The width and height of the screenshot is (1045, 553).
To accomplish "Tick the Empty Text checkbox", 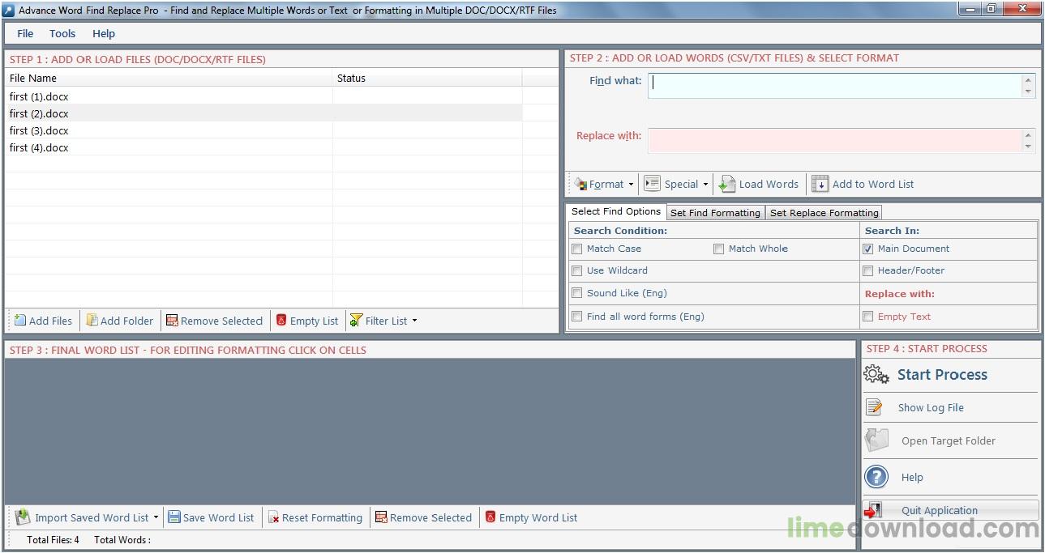I will click(868, 317).
